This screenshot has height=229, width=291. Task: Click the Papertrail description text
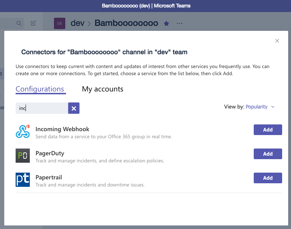[x=90, y=185]
